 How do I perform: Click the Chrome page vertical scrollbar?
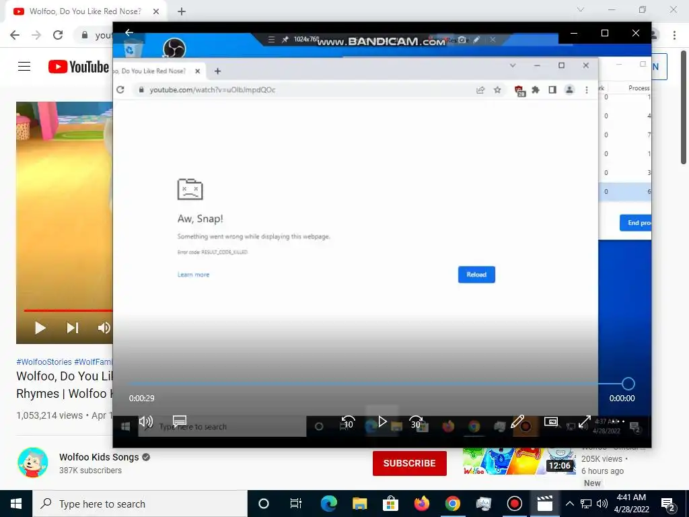[x=684, y=108]
